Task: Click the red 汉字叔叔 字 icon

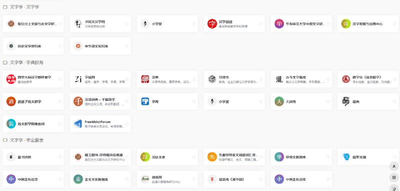Action: pyautogui.click(x=212, y=23)
